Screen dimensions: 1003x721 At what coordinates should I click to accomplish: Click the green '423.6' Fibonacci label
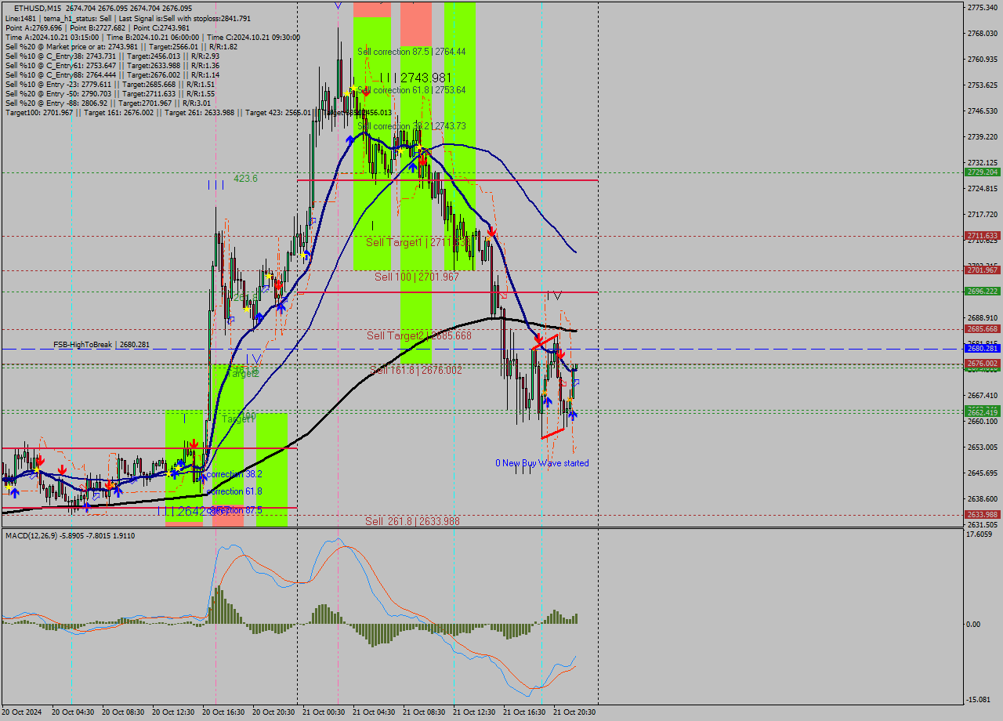click(x=245, y=179)
